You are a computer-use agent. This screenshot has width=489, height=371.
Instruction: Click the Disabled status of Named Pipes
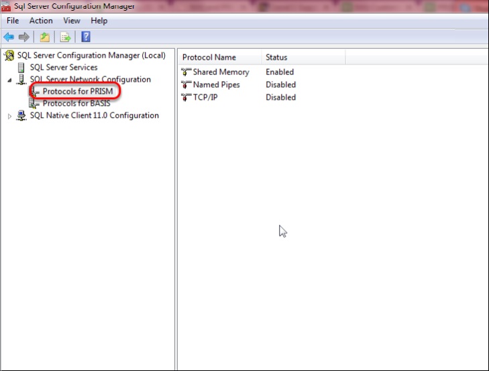(x=280, y=84)
